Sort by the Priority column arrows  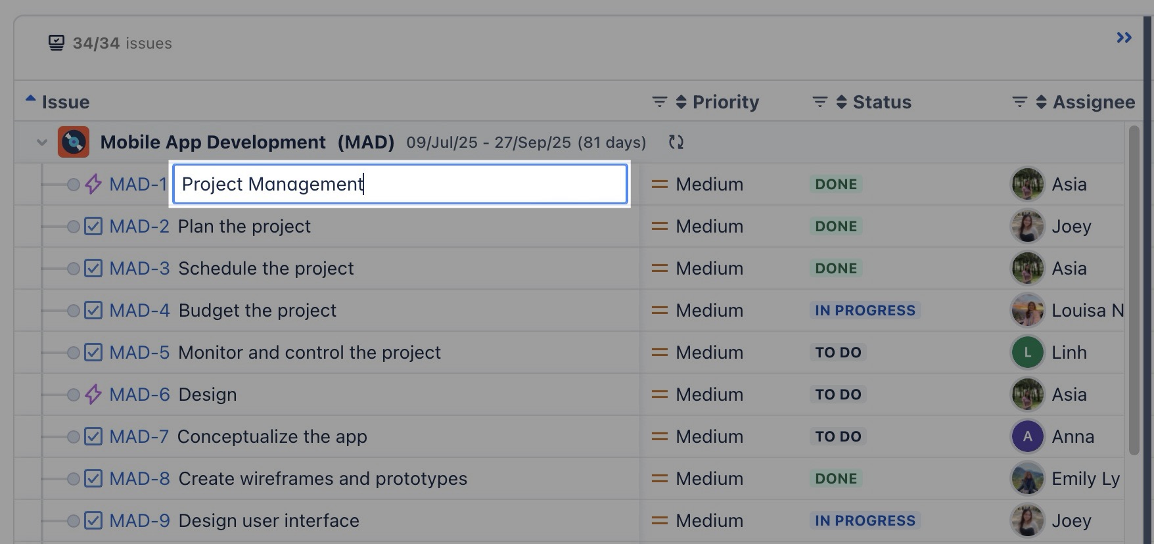[681, 102]
